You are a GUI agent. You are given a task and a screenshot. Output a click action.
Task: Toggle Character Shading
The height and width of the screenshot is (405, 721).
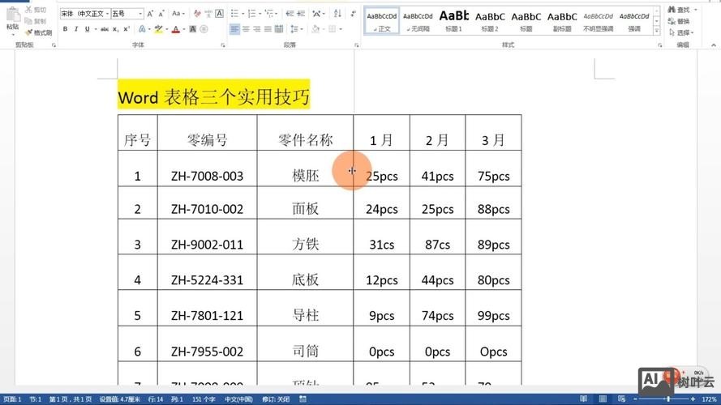pos(193,29)
